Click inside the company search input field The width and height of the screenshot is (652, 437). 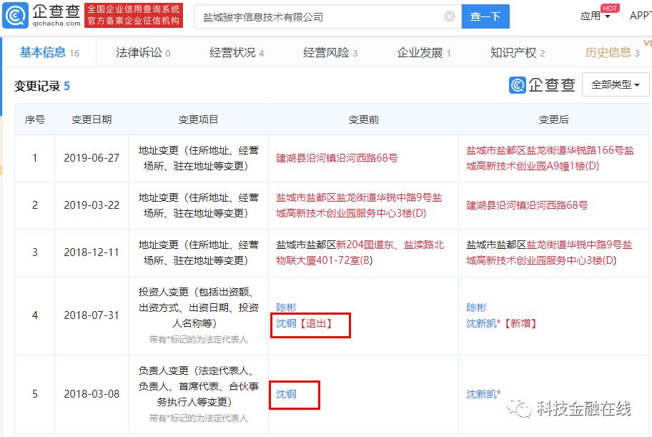(322, 16)
